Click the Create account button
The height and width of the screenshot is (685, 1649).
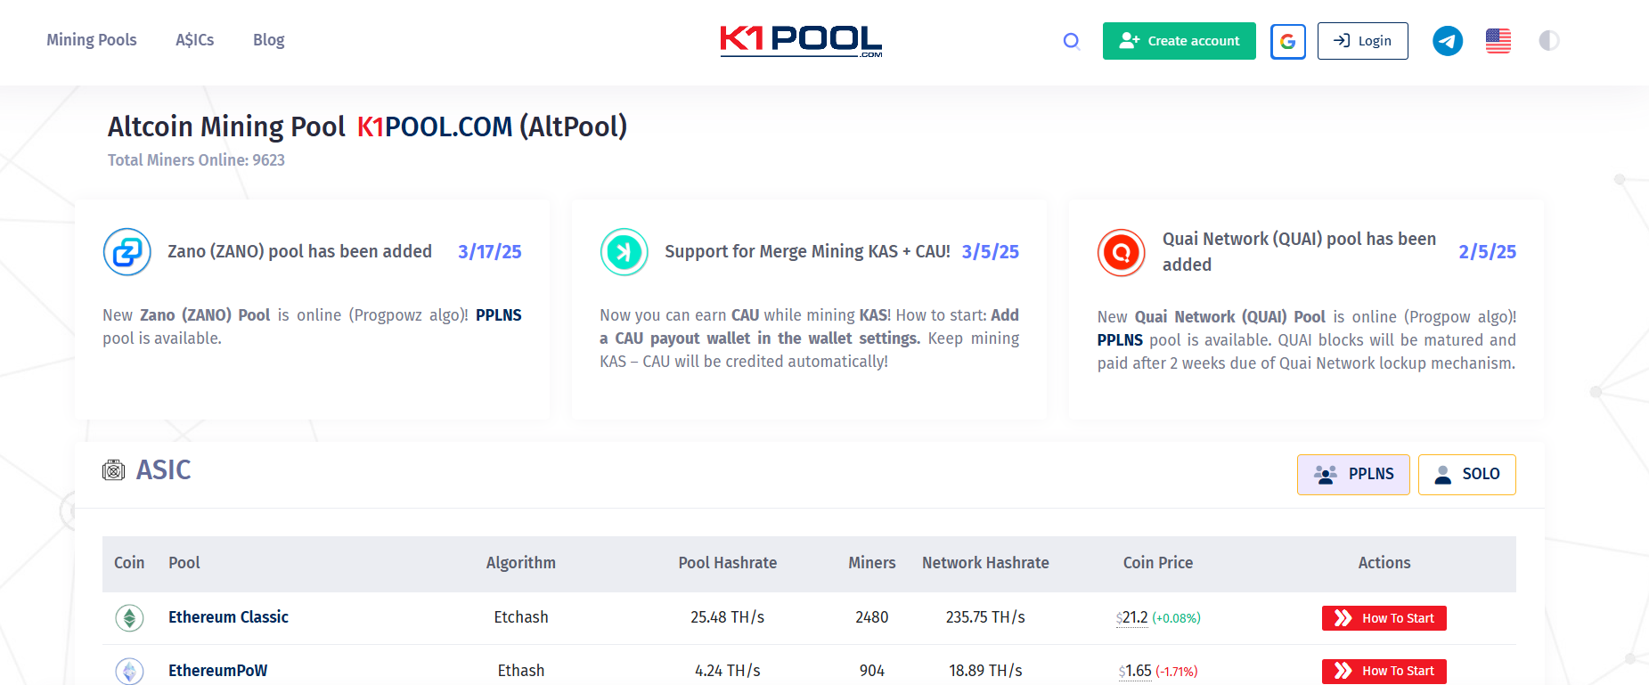[x=1180, y=41]
